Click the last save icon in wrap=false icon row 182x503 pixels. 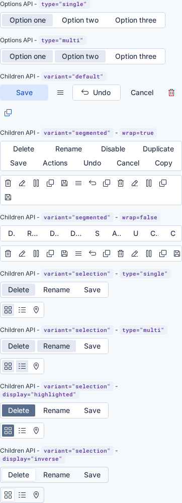point(176,254)
